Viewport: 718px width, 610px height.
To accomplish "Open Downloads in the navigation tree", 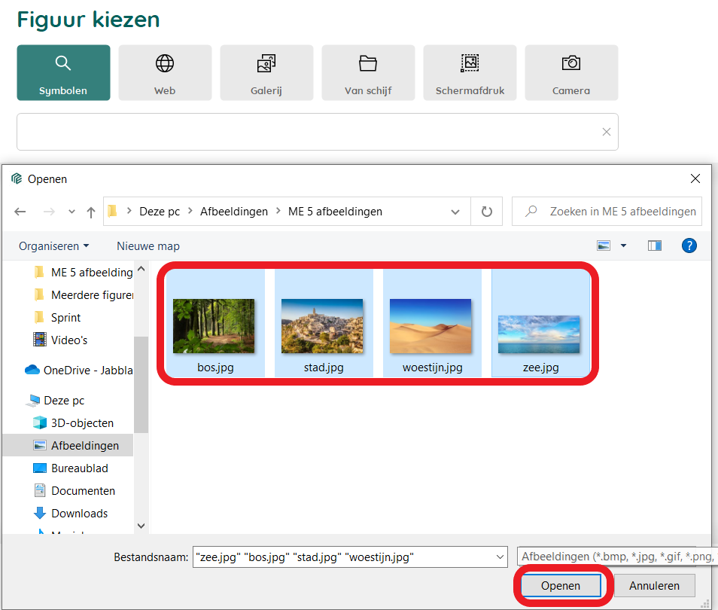I will (x=79, y=514).
